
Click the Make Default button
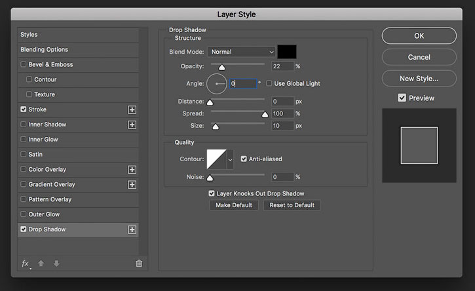(x=234, y=205)
